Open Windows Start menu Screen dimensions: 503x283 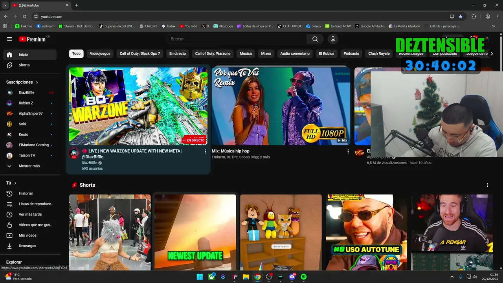coord(200,277)
